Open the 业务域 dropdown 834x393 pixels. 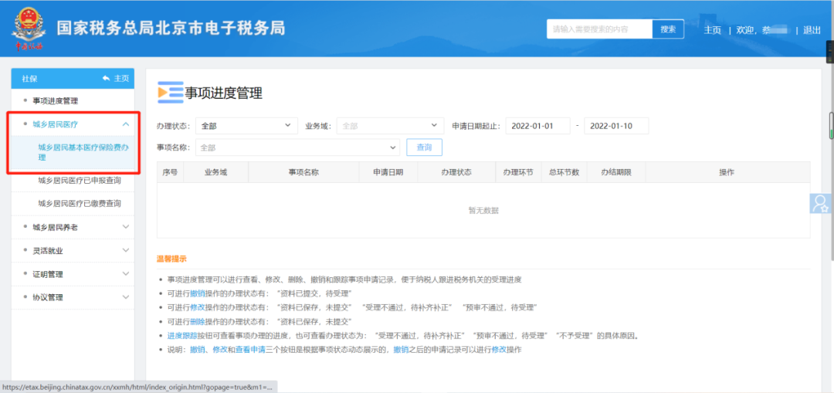click(x=390, y=126)
